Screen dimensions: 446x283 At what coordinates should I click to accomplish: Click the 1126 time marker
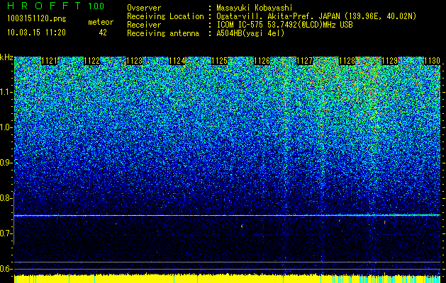pyautogui.click(x=262, y=61)
